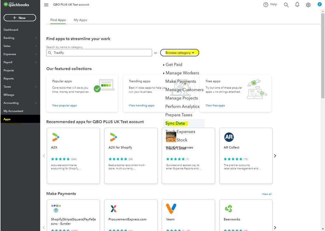Click the ABUKAI Expenses logo
Screen dimensions: 325x231
click(x=171, y=137)
